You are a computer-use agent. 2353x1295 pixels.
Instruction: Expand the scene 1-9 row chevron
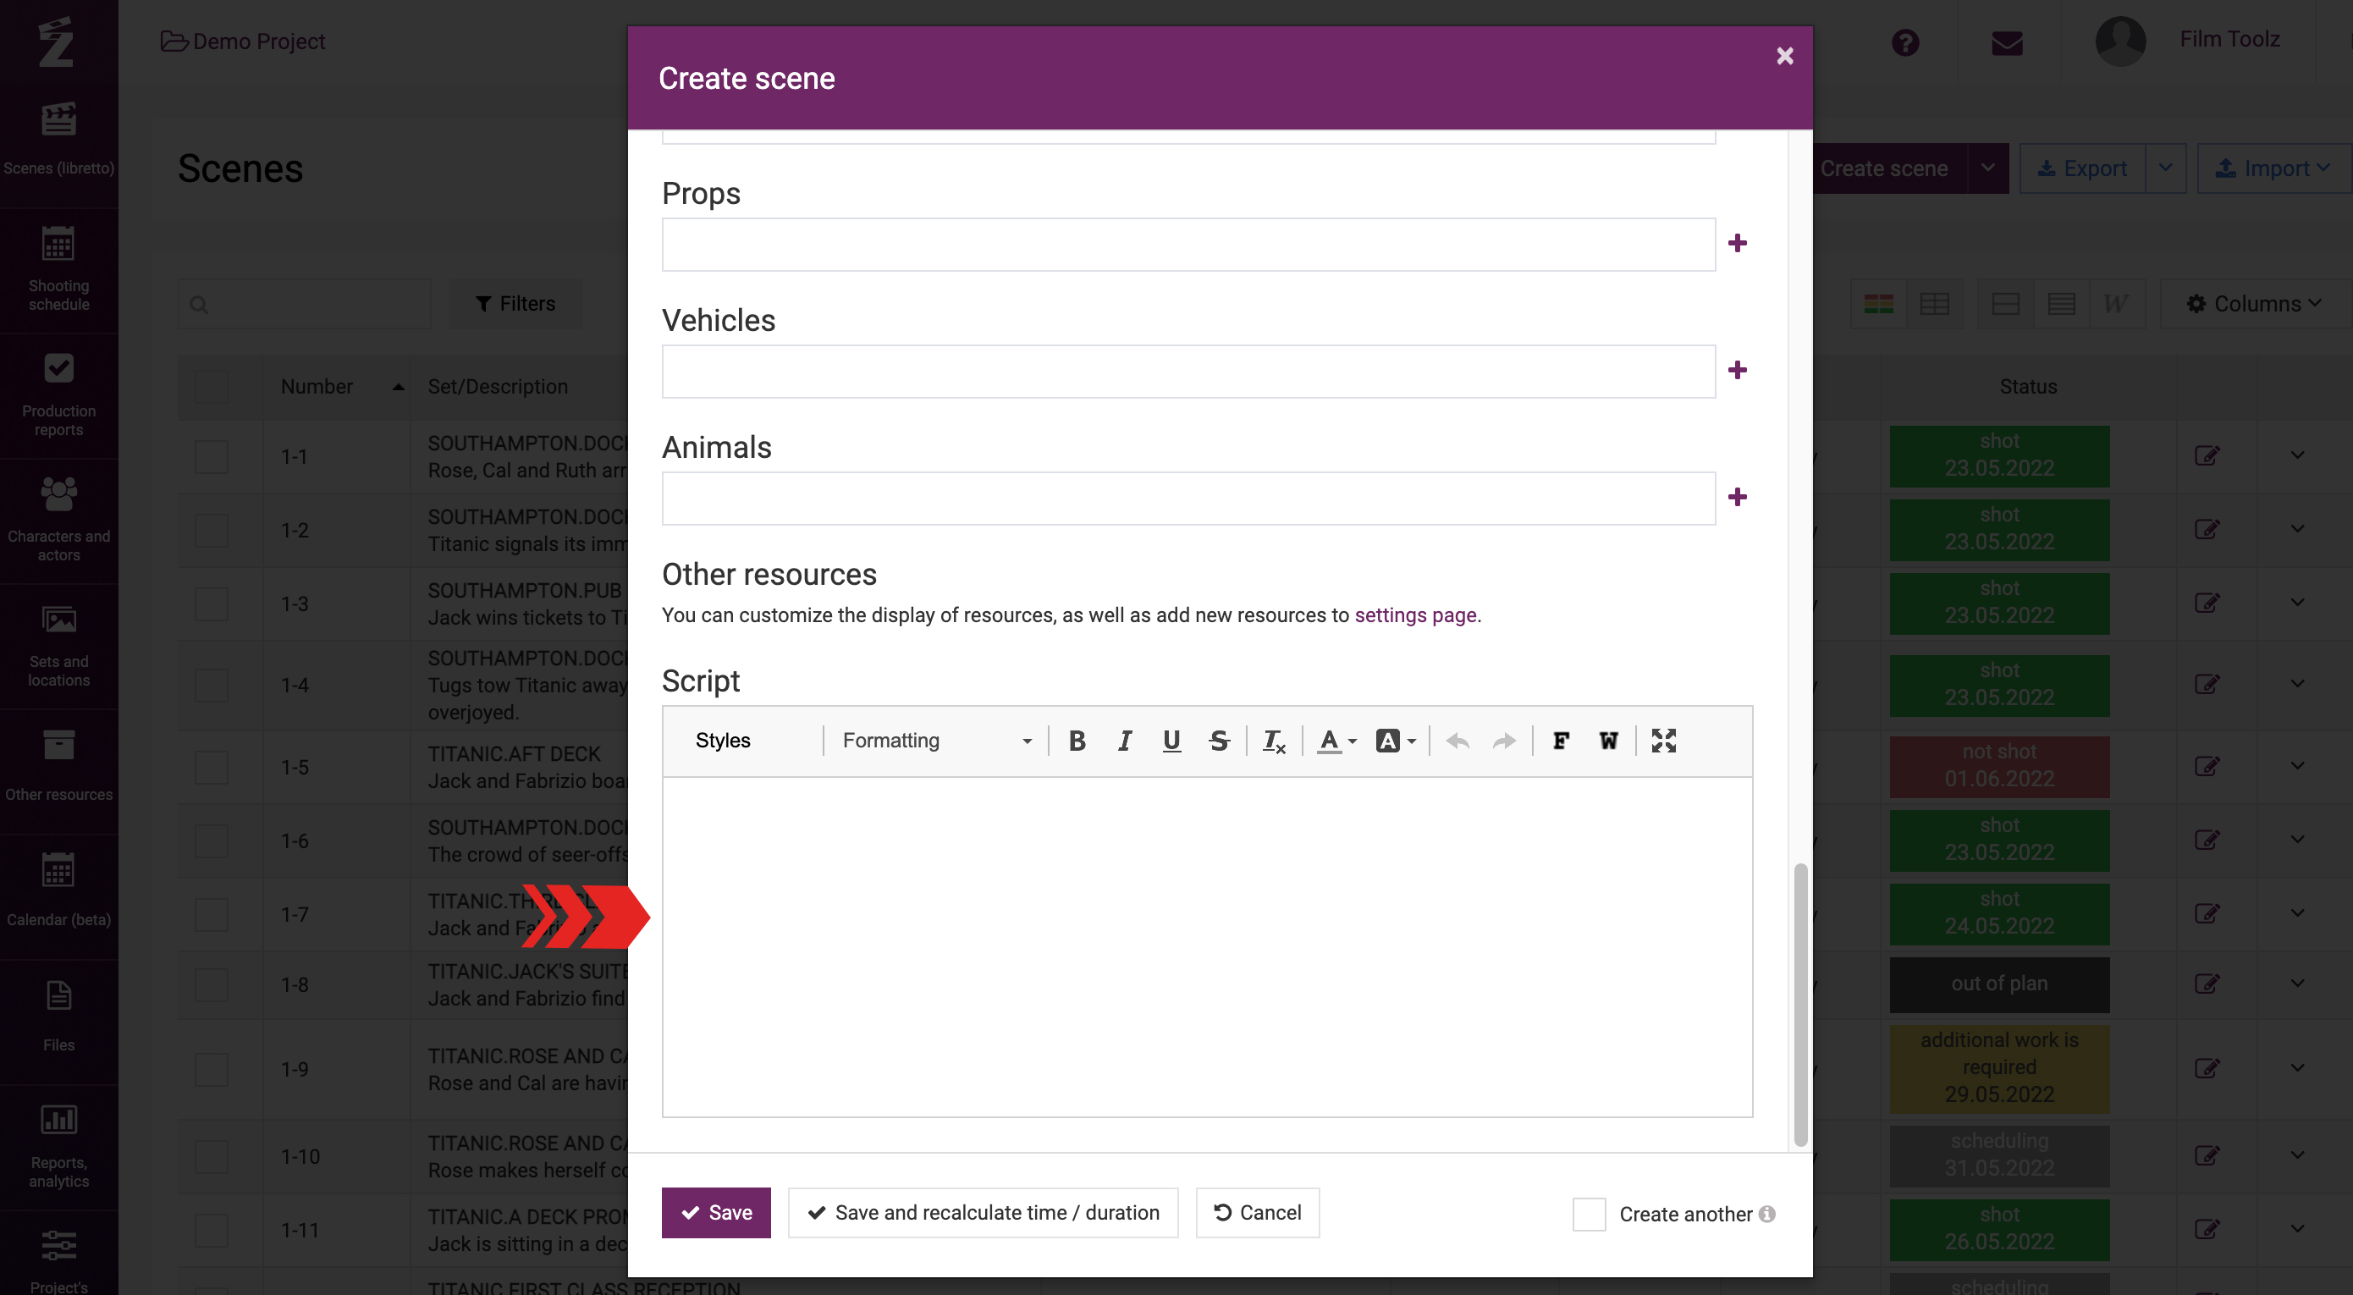click(2297, 1067)
